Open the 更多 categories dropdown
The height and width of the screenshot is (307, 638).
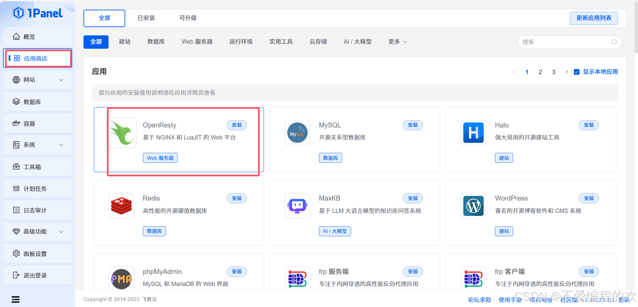tap(397, 42)
